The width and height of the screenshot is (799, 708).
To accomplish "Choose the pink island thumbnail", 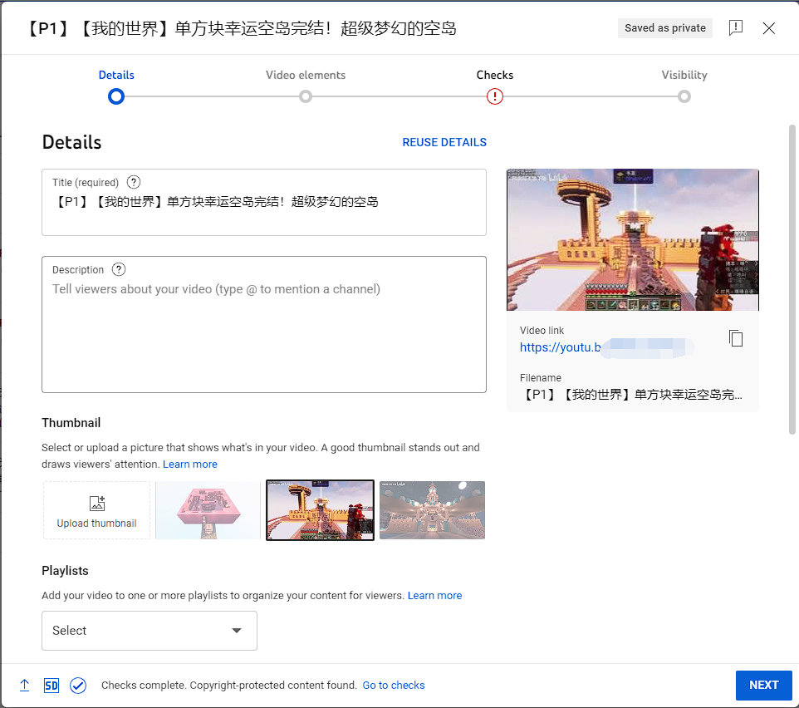I will click(208, 510).
